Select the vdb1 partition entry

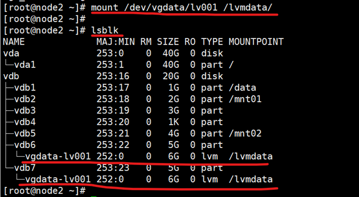tap(24, 88)
